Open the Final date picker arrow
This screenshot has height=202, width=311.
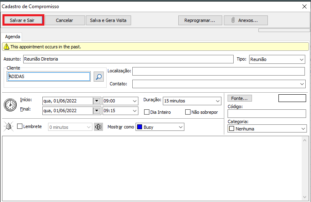[x=96, y=111]
